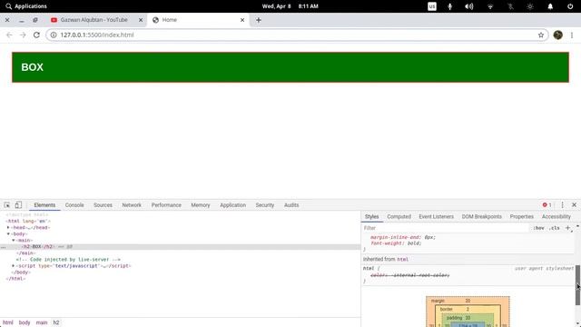The image size is (581, 327).
Task: Click the Filter styles input field
Action: tap(445, 228)
